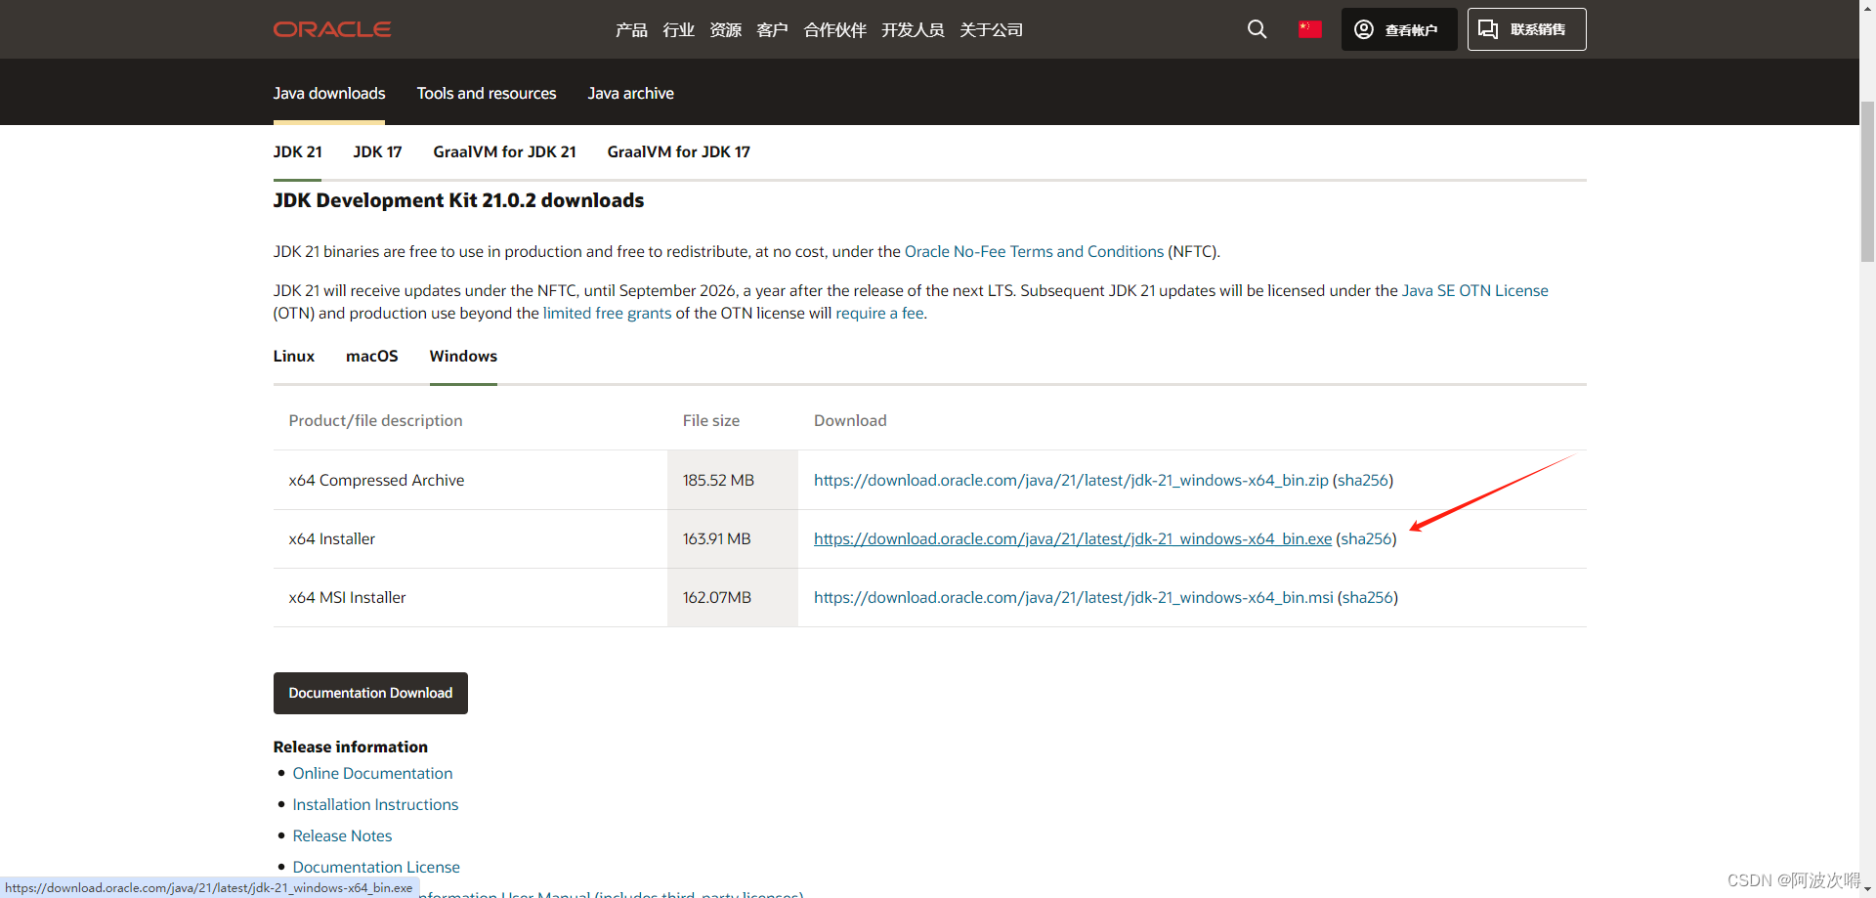Image resolution: width=1876 pixels, height=898 pixels.
Task: Open the Documentation License link
Action: 376,867
